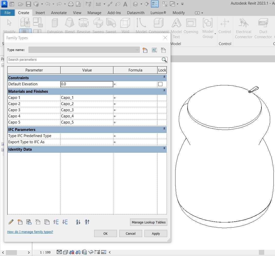Click the Move parameter up icon

56,222
